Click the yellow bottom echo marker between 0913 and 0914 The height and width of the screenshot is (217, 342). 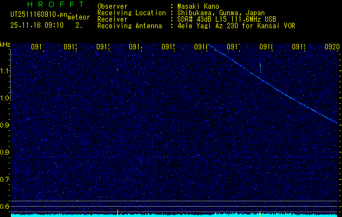coord(118,213)
